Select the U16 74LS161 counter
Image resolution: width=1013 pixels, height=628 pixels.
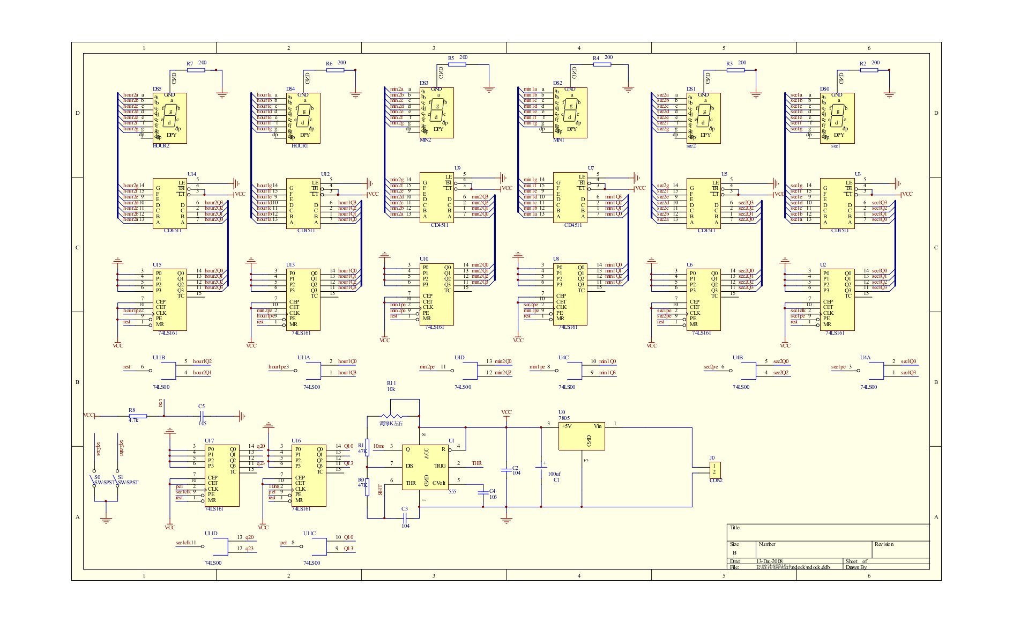[309, 475]
